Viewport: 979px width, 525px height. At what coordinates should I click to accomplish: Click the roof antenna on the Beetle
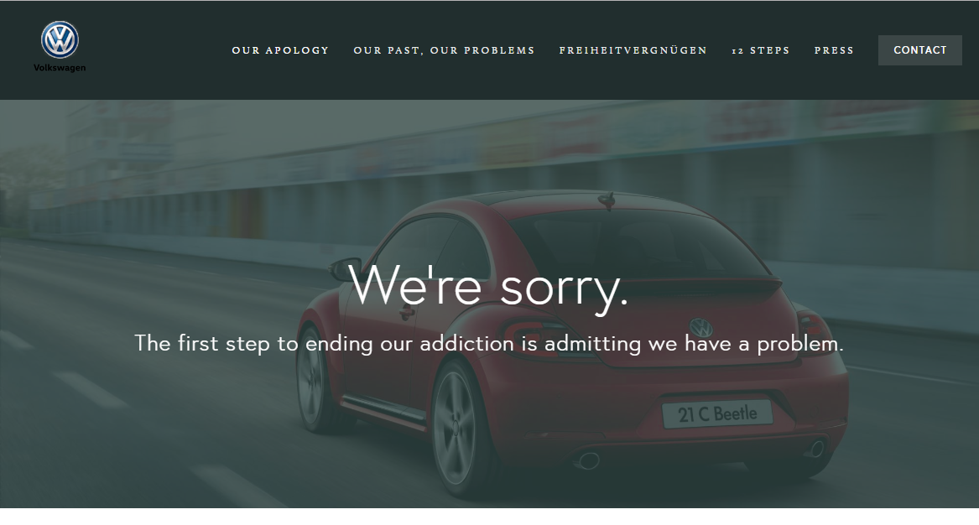[x=607, y=200]
